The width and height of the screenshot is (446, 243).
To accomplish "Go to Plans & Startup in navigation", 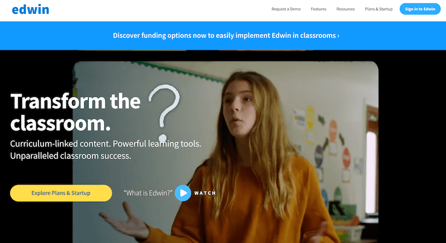I will click(379, 9).
